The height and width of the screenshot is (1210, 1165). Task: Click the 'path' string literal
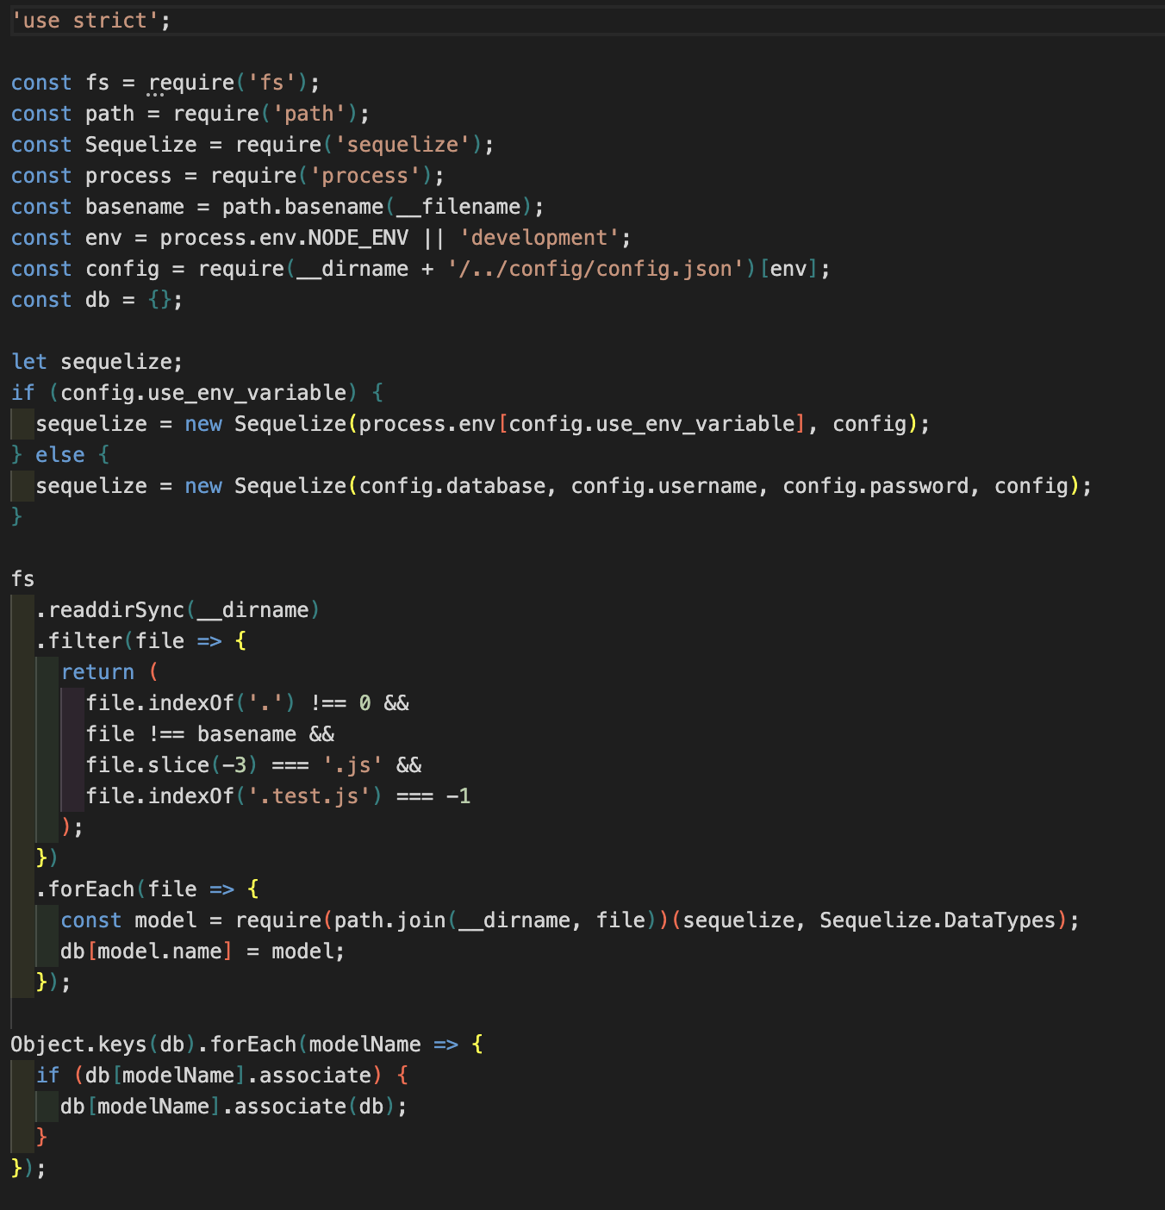point(309,114)
